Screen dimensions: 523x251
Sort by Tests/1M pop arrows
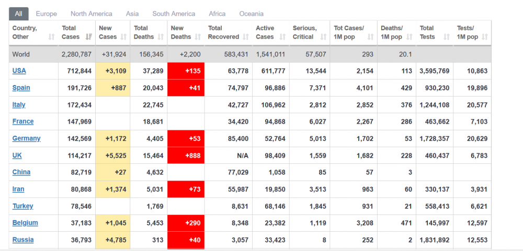click(x=485, y=37)
